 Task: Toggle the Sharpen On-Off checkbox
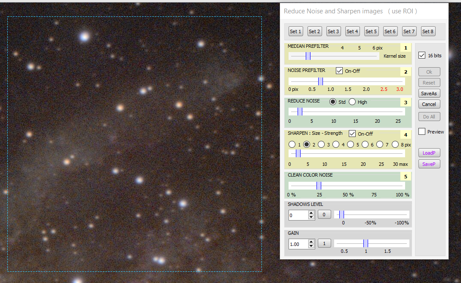pos(352,134)
